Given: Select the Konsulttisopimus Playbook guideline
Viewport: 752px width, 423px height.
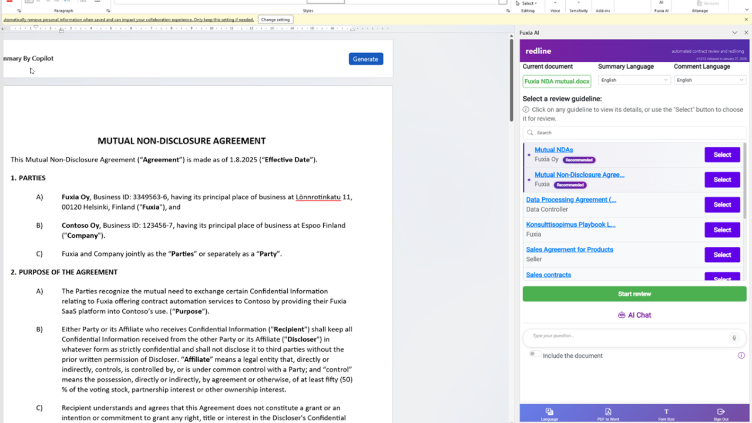Looking at the screenshot, I should 722,230.
